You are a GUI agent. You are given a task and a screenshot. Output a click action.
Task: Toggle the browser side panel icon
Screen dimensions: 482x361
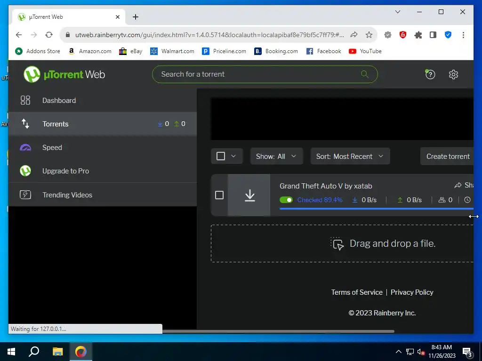433,35
